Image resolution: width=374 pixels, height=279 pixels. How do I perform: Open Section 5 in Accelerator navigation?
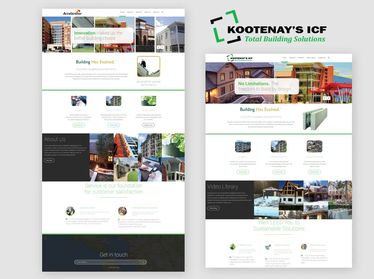click(156, 12)
